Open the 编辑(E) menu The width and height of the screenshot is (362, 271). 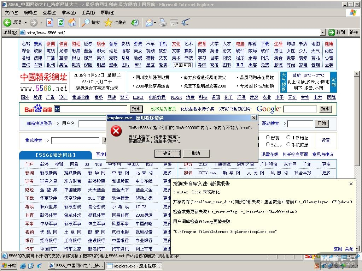[30, 13]
